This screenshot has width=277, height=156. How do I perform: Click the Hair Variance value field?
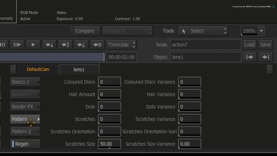click(190, 94)
